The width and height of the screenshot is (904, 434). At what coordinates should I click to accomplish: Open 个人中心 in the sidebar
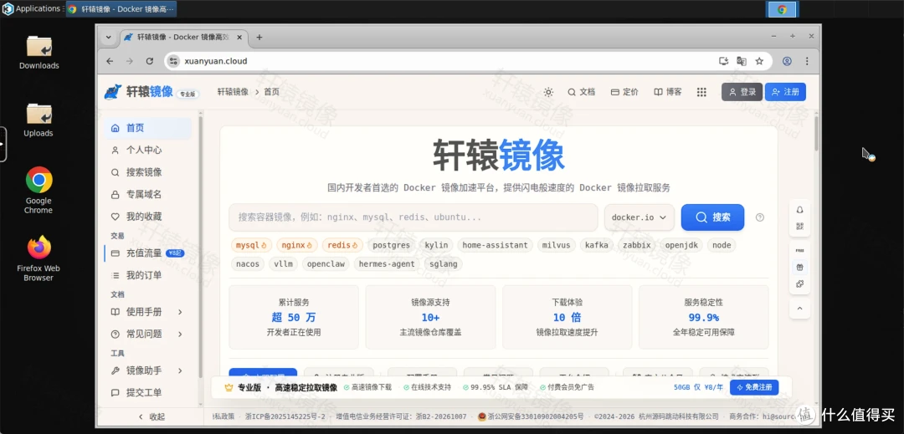point(147,151)
